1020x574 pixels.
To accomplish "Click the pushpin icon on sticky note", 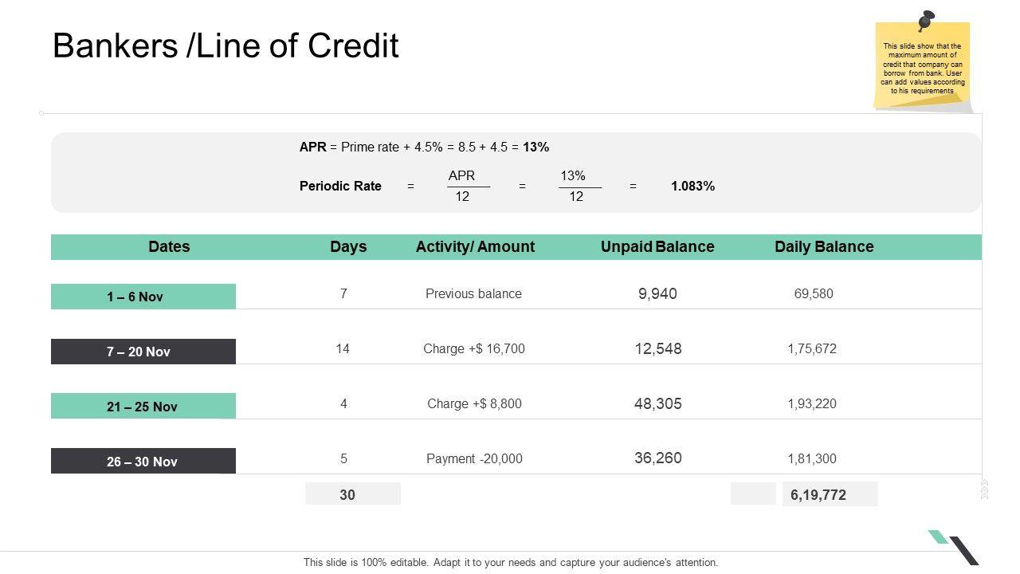I will [x=926, y=19].
